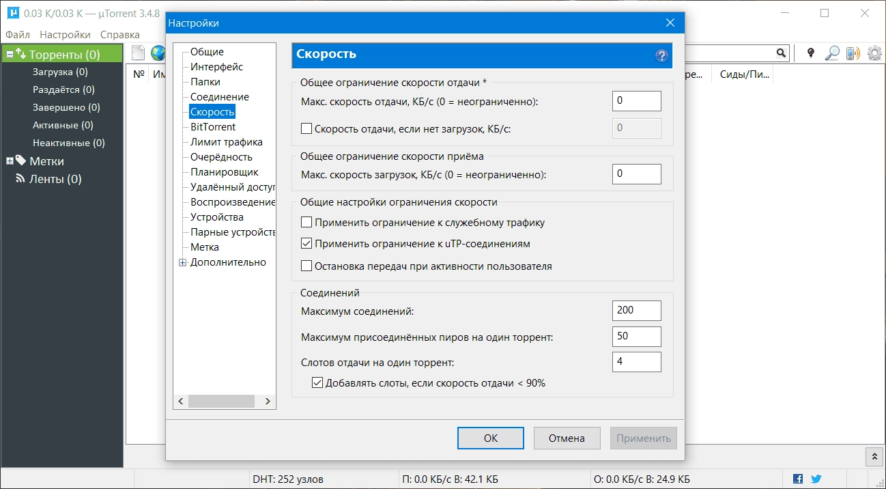This screenshot has height=489, width=886.
Task: Open the settings gear icon
Action: 874,51
